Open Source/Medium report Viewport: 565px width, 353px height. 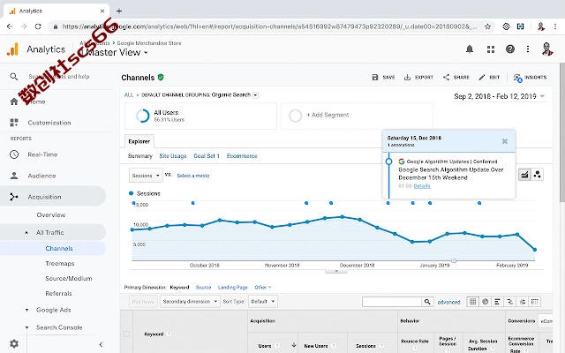69,279
